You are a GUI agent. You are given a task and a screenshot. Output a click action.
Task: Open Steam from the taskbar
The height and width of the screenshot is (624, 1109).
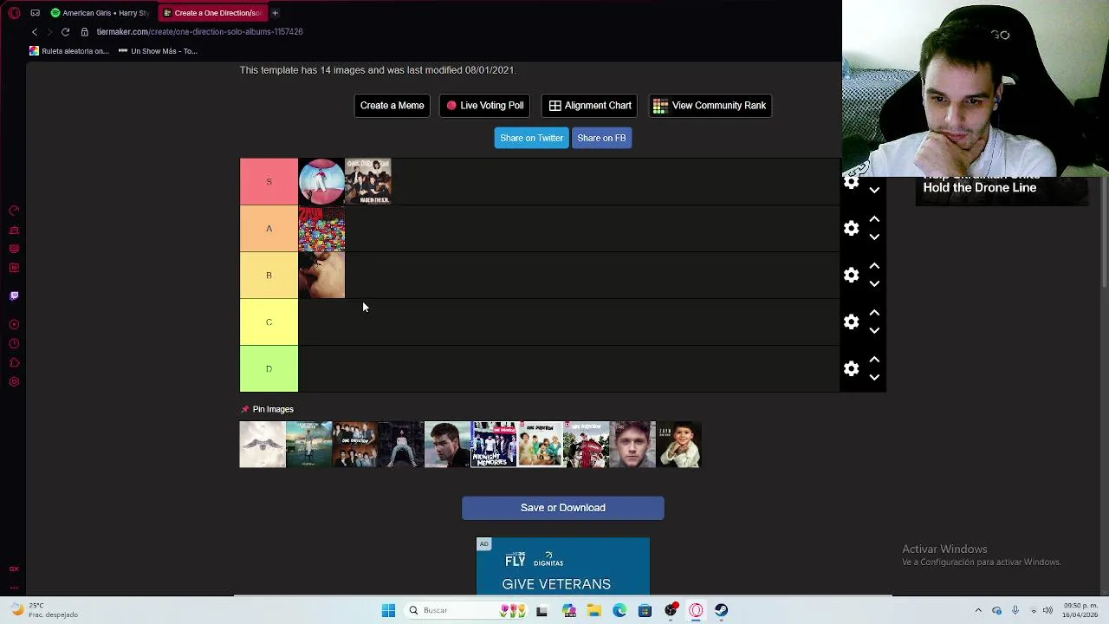click(x=721, y=610)
